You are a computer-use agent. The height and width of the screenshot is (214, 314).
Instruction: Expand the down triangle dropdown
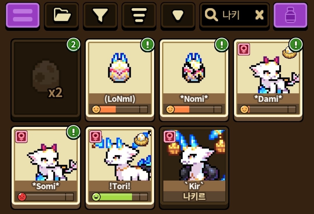178,15
